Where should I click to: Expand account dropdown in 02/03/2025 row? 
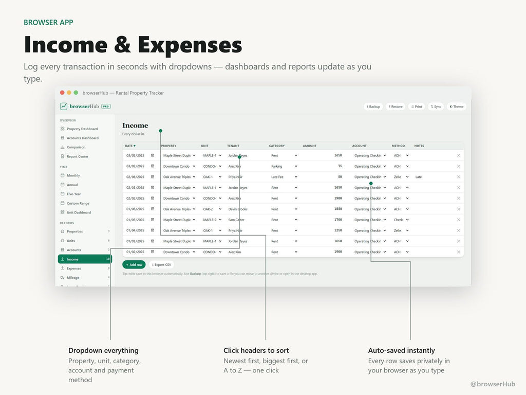pyautogui.click(x=370, y=188)
